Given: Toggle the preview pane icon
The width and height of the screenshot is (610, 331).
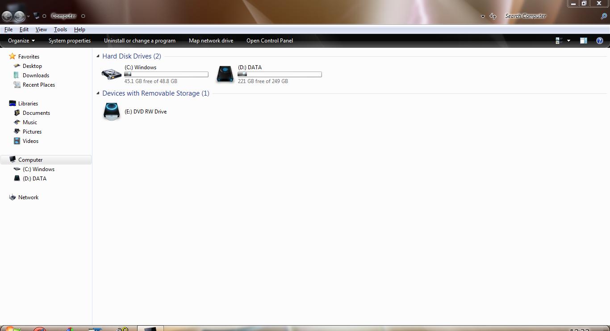Looking at the screenshot, I should tap(583, 41).
